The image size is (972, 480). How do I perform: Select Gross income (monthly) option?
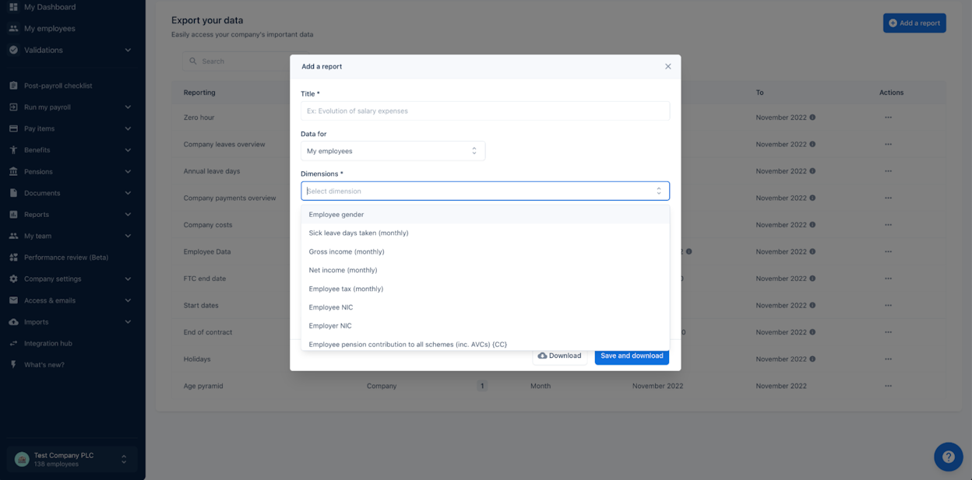click(484, 251)
